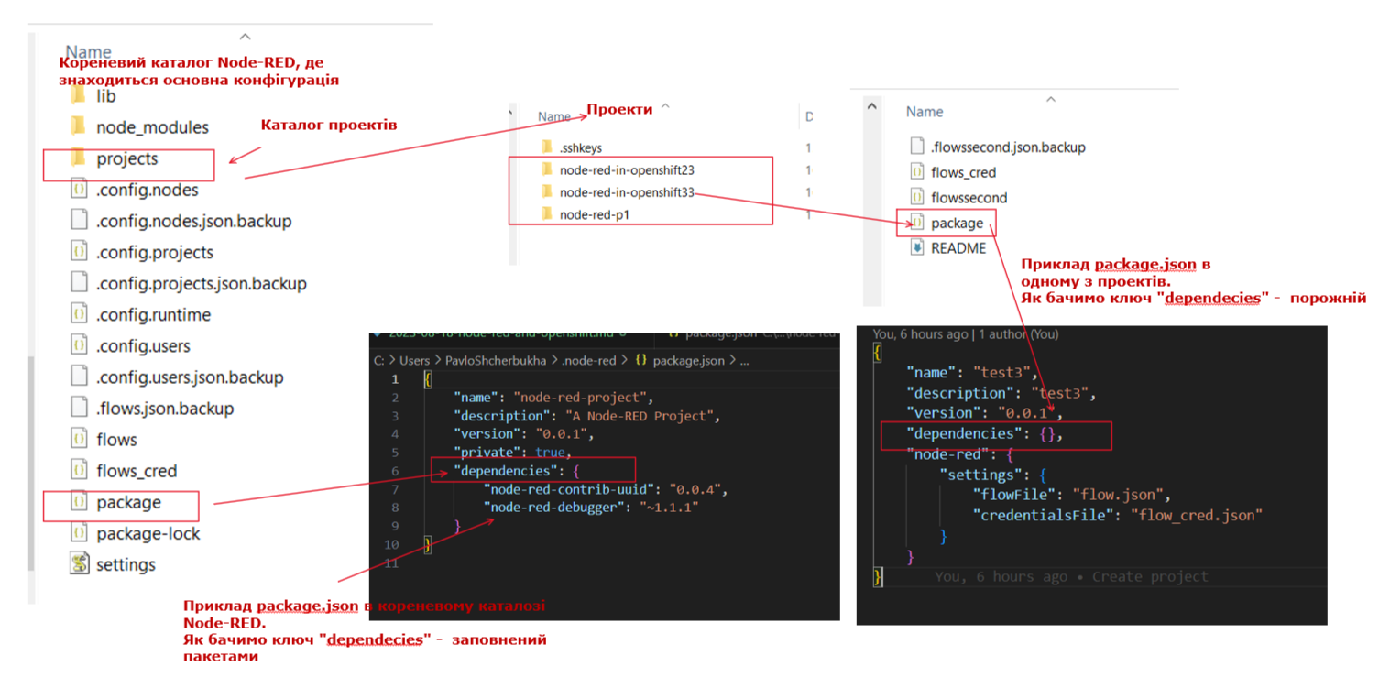Click the flowssecond JSON file icon
This screenshot has height=677, width=1390.
point(917,197)
